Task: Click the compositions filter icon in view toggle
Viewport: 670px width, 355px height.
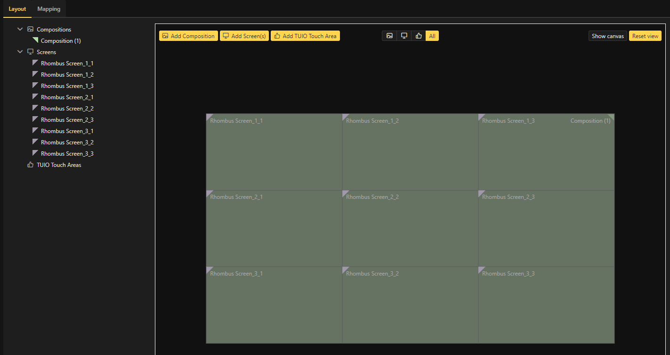Action: [x=389, y=36]
